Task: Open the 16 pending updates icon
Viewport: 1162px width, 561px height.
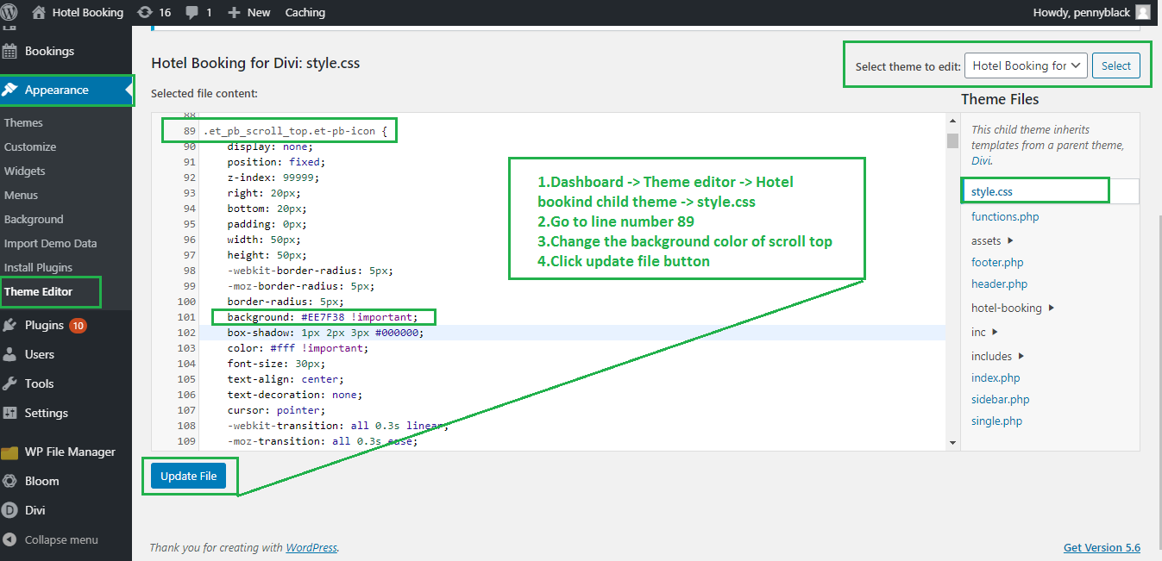Action: [x=145, y=12]
